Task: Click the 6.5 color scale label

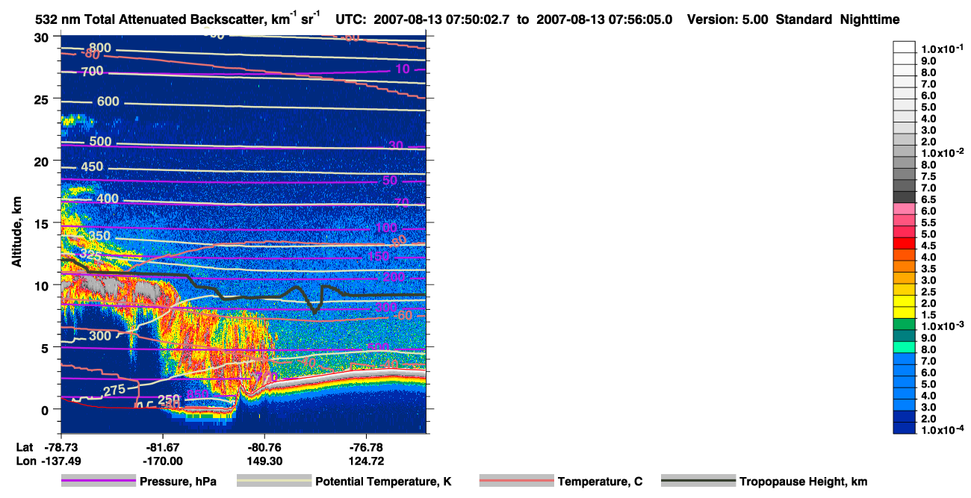Action: point(929,199)
